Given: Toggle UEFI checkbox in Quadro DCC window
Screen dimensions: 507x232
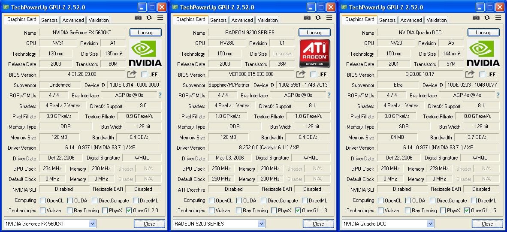Looking at the screenshot, I should coord(483,75).
